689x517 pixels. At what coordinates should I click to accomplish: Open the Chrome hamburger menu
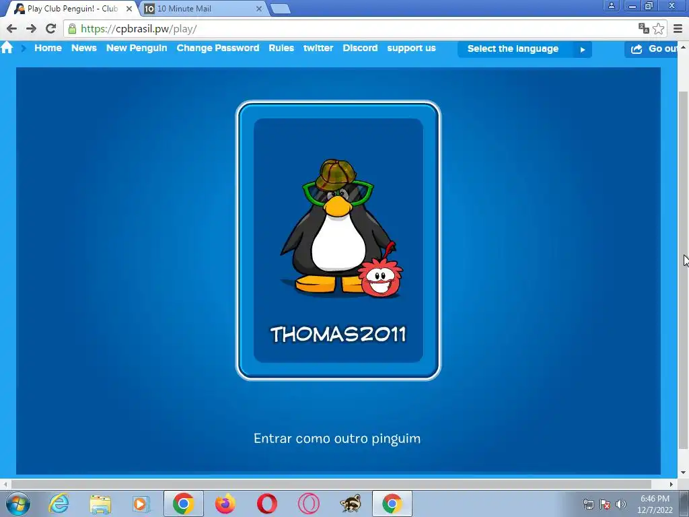pos(678,28)
